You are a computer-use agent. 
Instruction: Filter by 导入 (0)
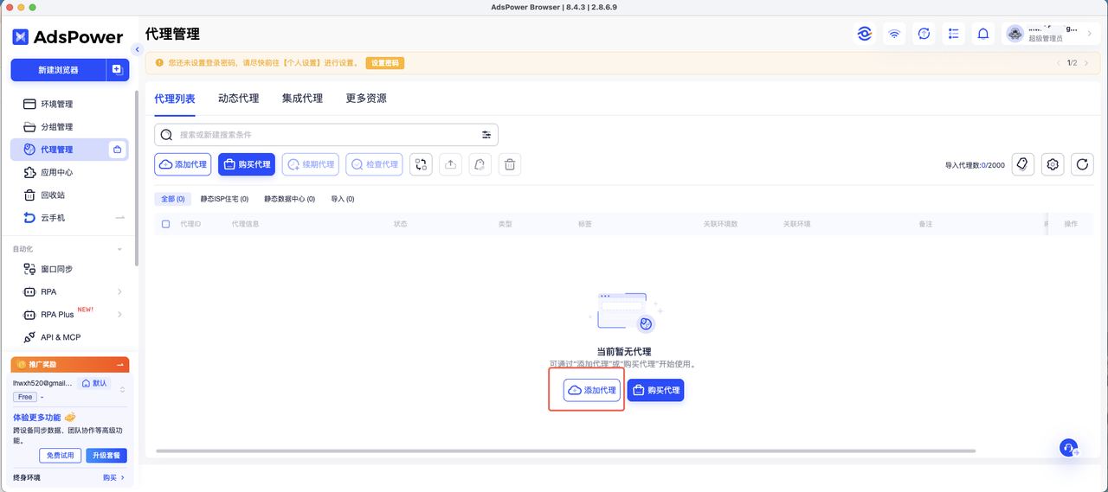343,199
